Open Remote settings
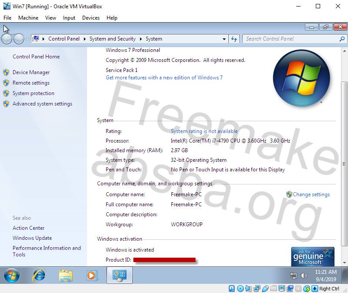 pos(31,83)
